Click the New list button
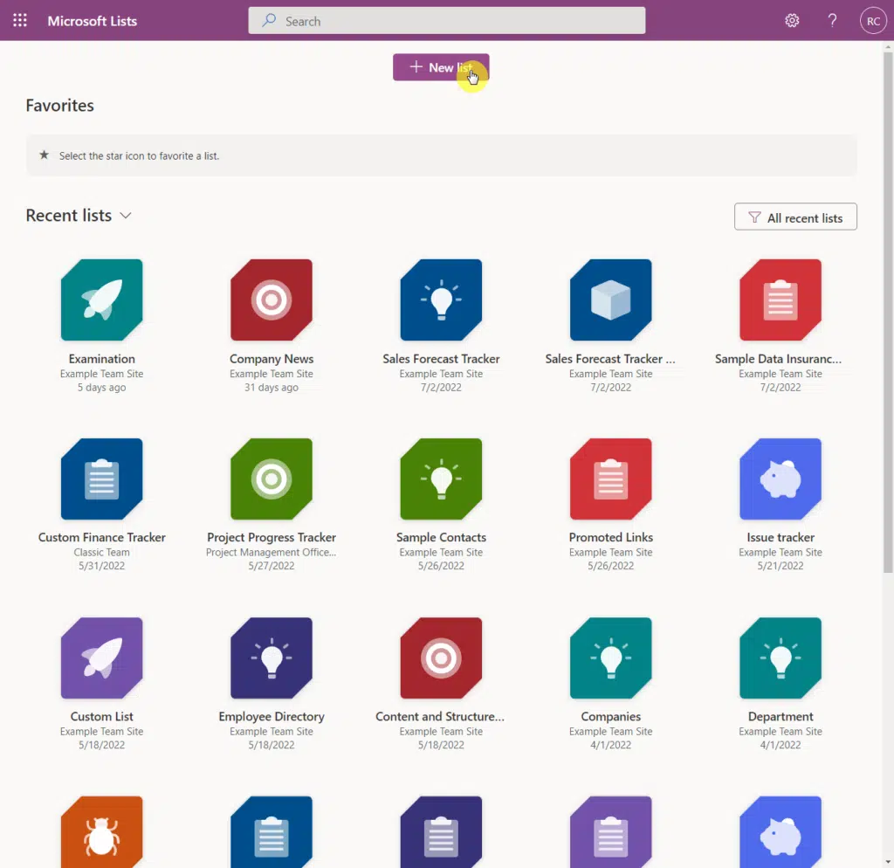 (x=441, y=67)
